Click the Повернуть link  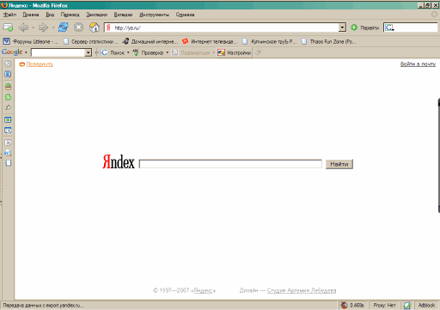[40, 64]
